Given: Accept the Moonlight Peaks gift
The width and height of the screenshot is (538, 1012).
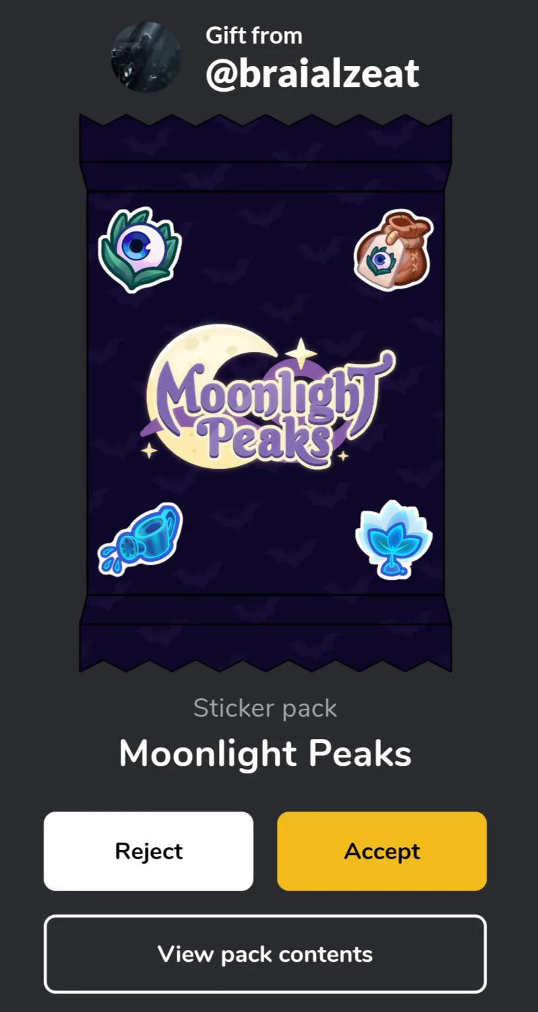Looking at the screenshot, I should coord(382,851).
